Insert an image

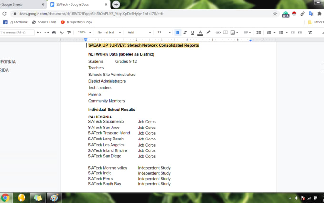coord(233,32)
